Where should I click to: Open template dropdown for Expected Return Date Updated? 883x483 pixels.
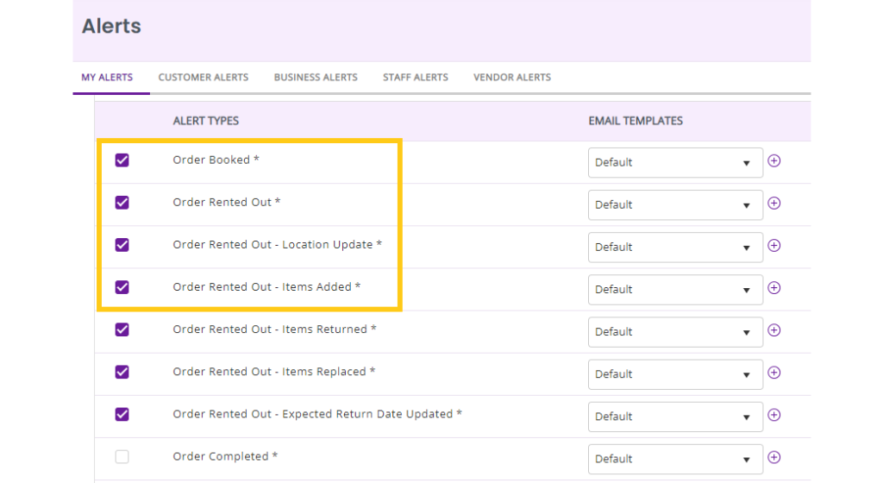click(675, 417)
